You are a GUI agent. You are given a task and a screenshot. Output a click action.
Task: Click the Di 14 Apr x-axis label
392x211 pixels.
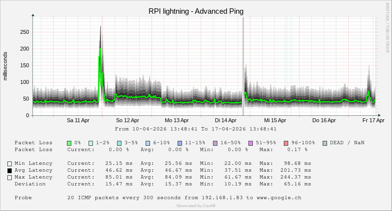coord(226,120)
